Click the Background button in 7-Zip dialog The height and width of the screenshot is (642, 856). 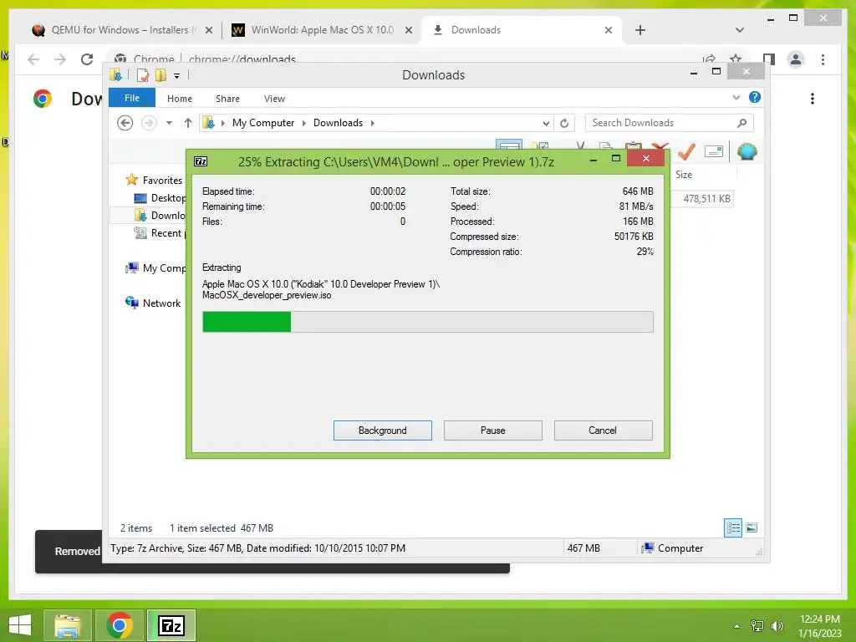pos(383,431)
